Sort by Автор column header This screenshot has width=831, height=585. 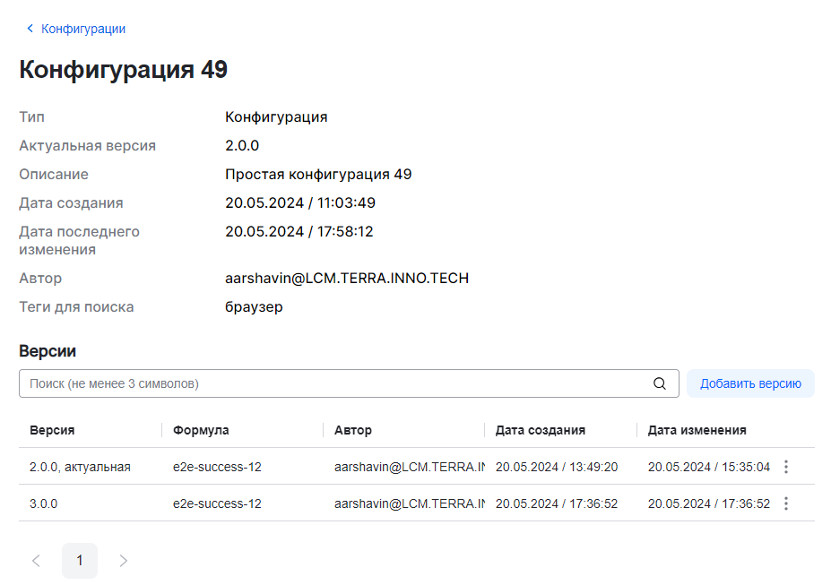[352, 430]
